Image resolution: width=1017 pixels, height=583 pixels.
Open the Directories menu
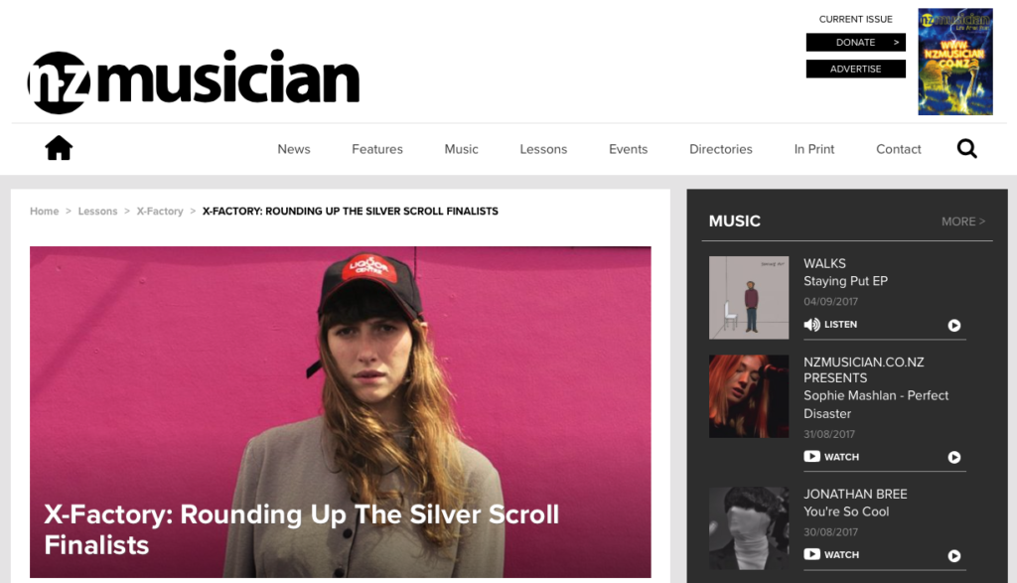pyautogui.click(x=721, y=149)
